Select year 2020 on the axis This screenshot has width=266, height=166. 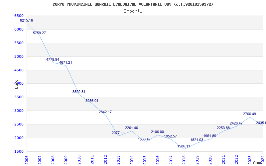(210, 160)
